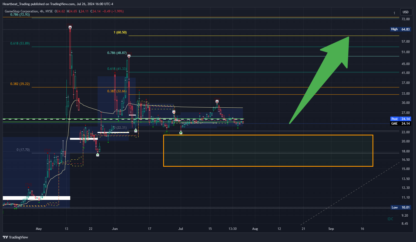Viewport: 416px width, 242px height.
Task: Click the 45.00 price axis value
Action: pos(406,64)
